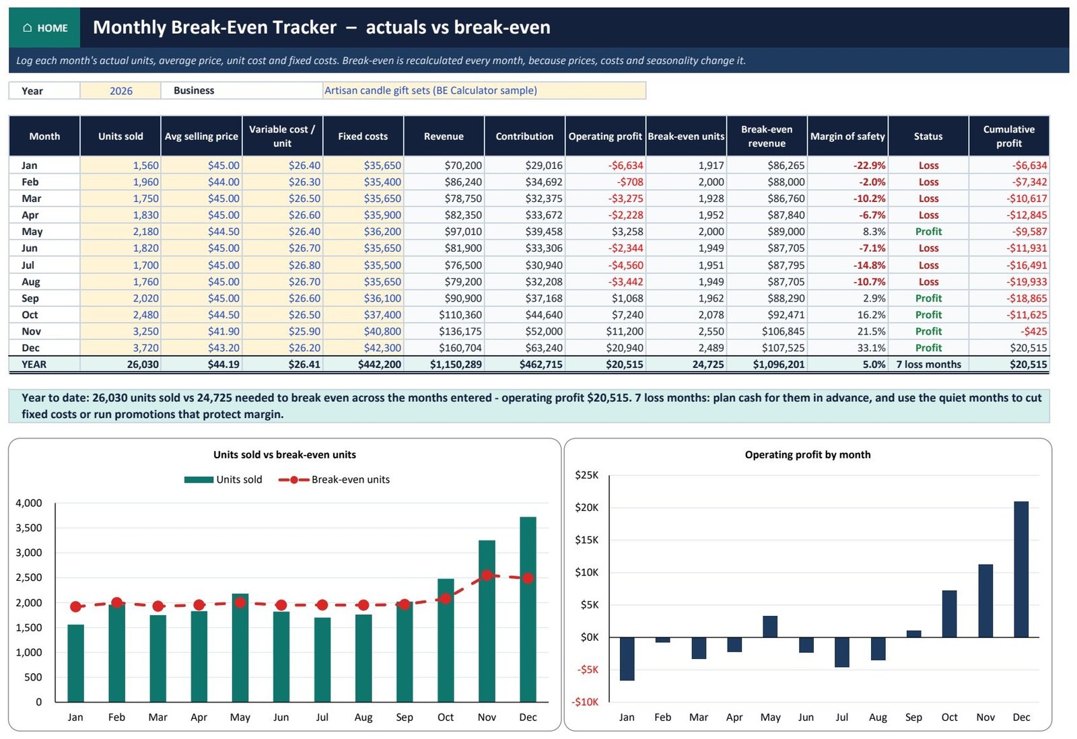The image size is (1077, 739).
Task: Click Jan operating profit -$6,634
Action: click(605, 166)
